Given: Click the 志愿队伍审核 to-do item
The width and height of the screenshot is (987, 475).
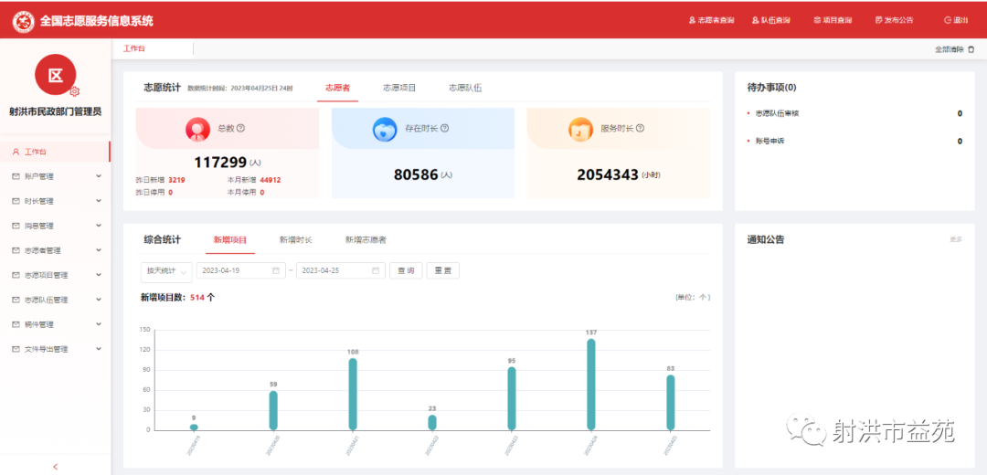Looking at the screenshot, I should 777,113.
